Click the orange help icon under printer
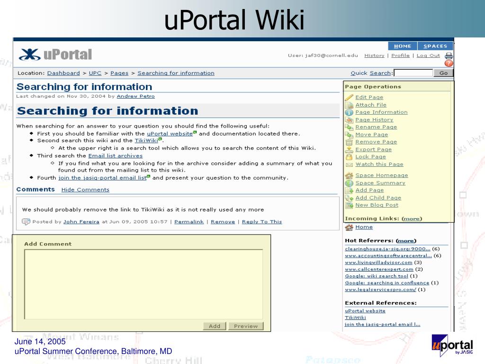This screenshot has width=485, height=364. pyautogui.click(x=449, y=64)
